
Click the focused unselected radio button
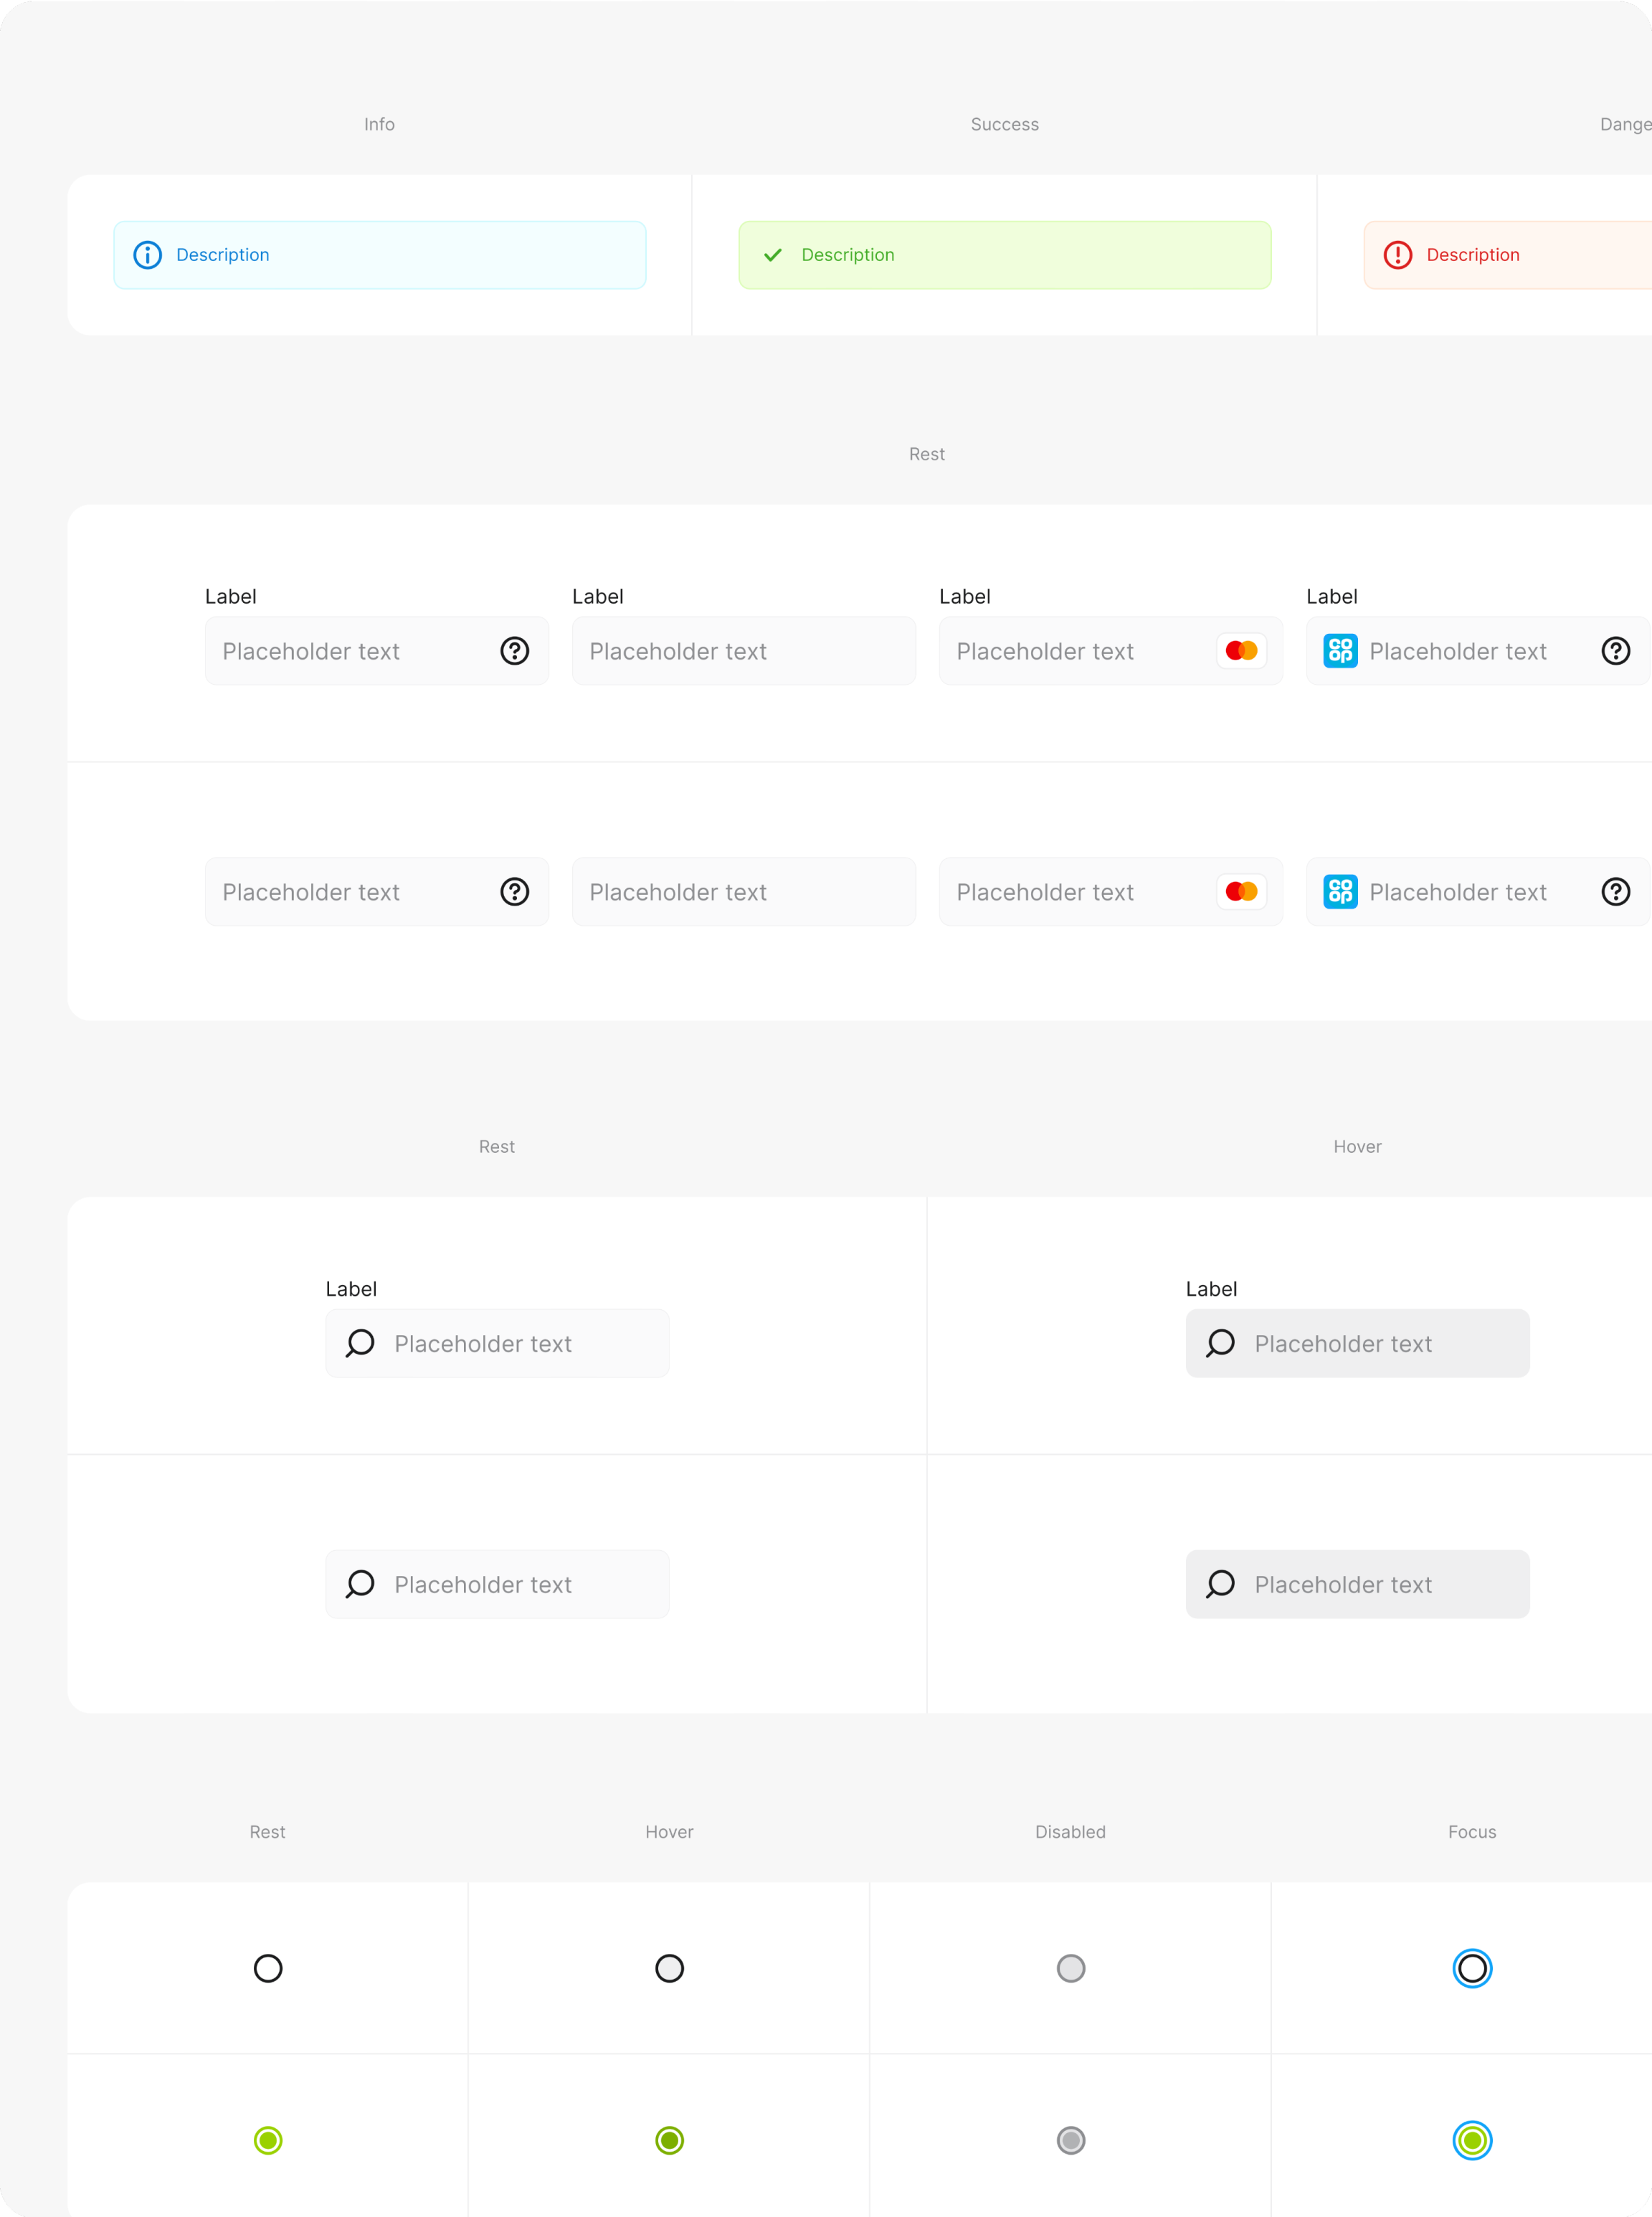[x=1472, y=1968]
